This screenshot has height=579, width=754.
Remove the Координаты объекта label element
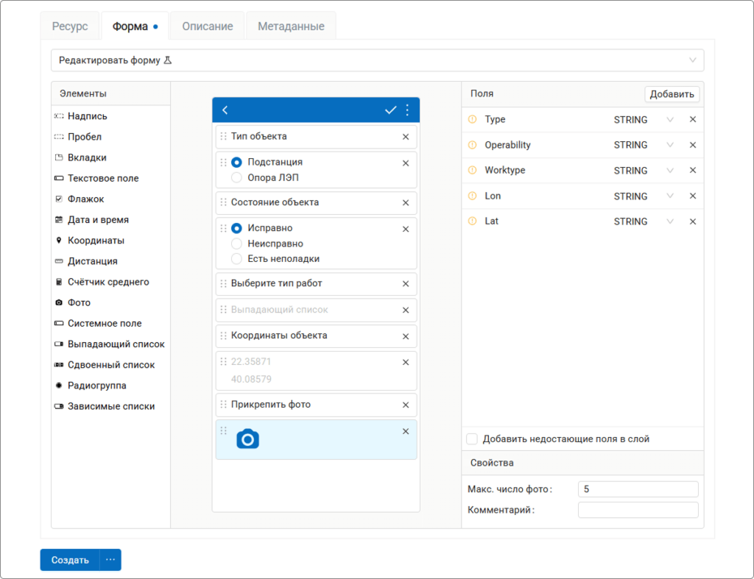click(406, 336)
